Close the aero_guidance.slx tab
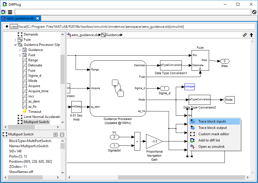The image size is (258, 183). click(38, 18)
